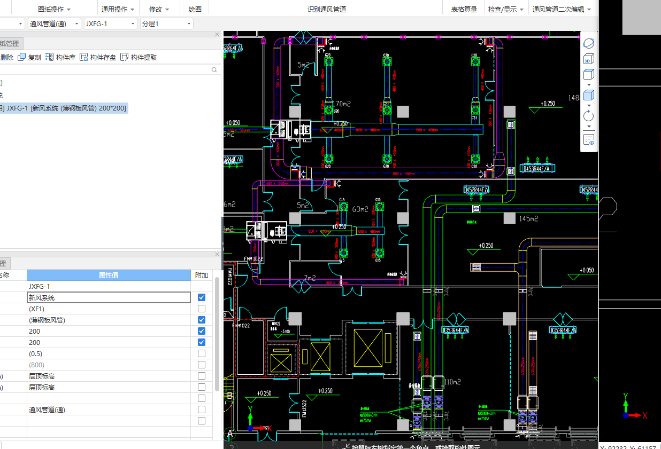Image resolution: width=661 pixels, height=449 pixels.
Task: Click the (XF1) property value
Action: [109, 309]
